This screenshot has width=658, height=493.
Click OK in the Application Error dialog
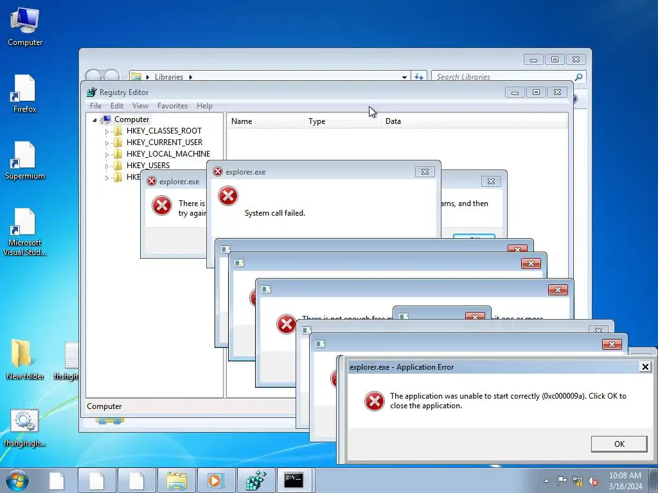click(619, 444)
